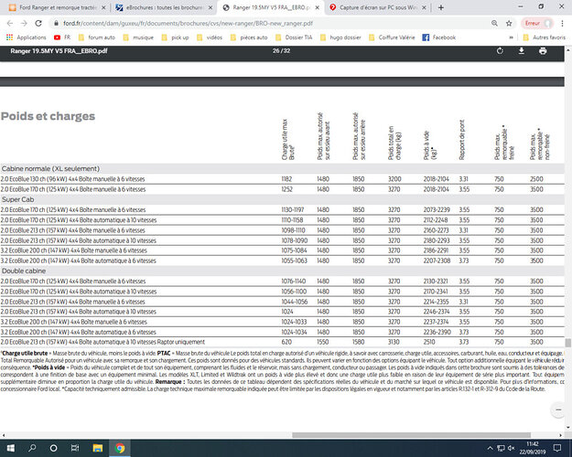Reload the page with the refresh icon

coord(38,24)
